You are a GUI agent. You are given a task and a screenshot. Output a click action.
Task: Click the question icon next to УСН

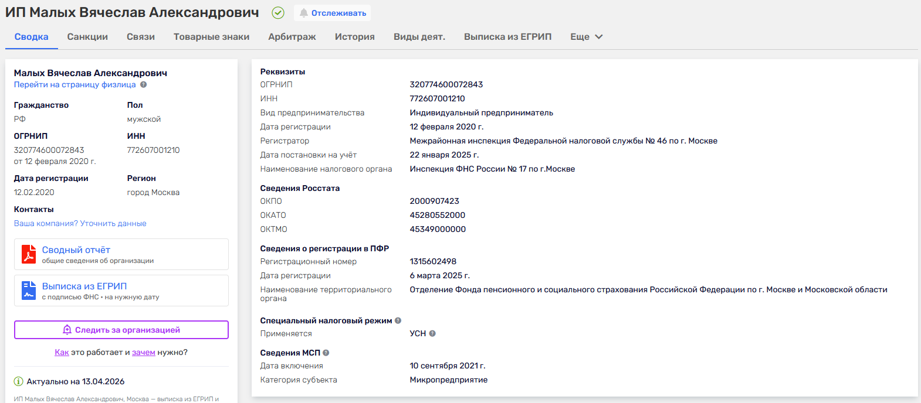(x=432, y=333)
